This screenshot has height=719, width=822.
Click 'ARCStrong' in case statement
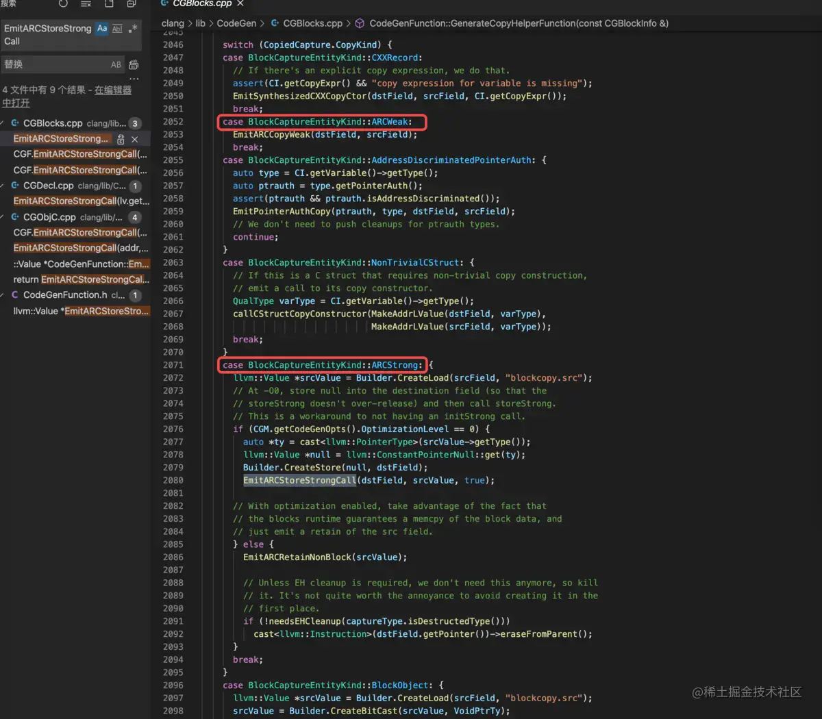click(395, 365)
